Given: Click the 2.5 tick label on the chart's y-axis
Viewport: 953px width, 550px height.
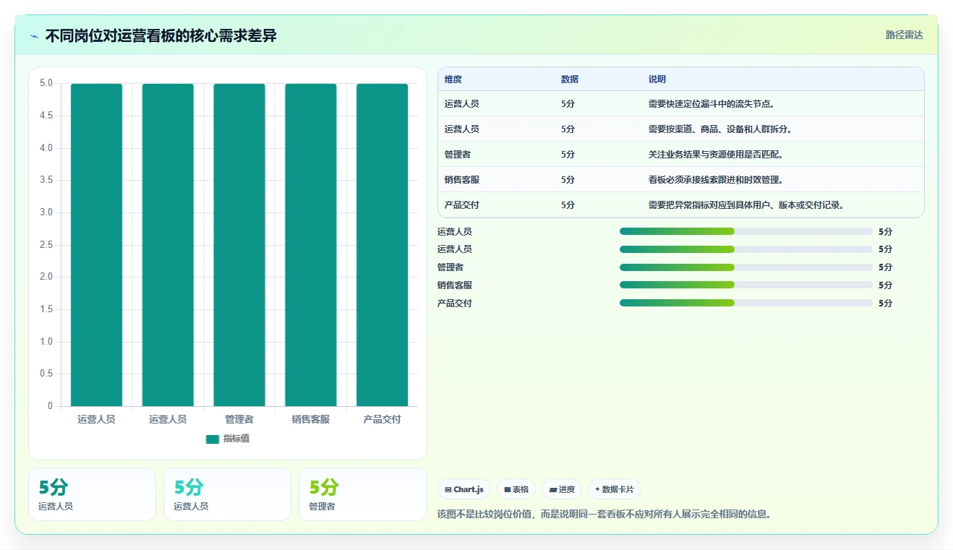Looking at the screenshot, I should (x=46, y=245).
